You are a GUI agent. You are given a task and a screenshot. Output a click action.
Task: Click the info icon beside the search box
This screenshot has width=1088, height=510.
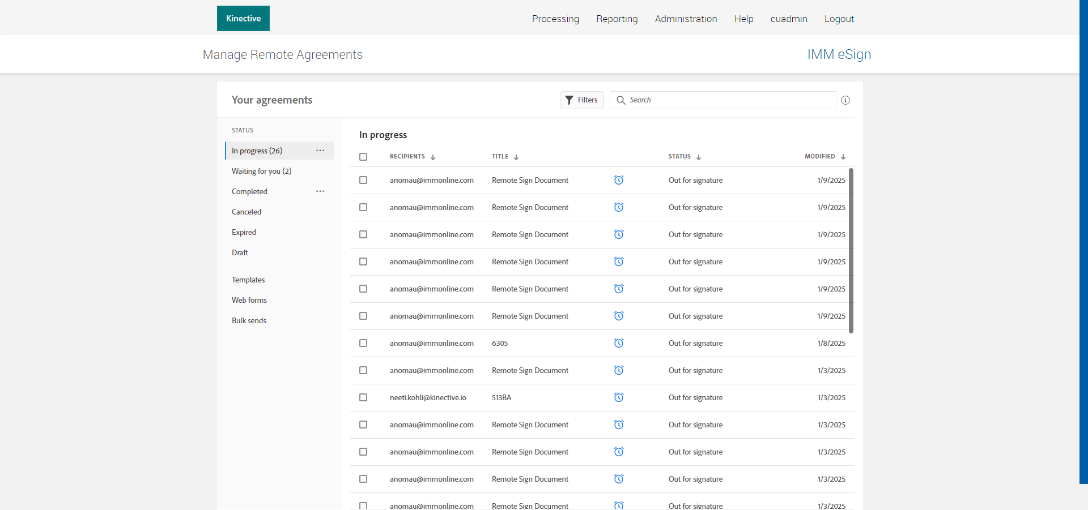pyautogui.click(x=845, y=100)
